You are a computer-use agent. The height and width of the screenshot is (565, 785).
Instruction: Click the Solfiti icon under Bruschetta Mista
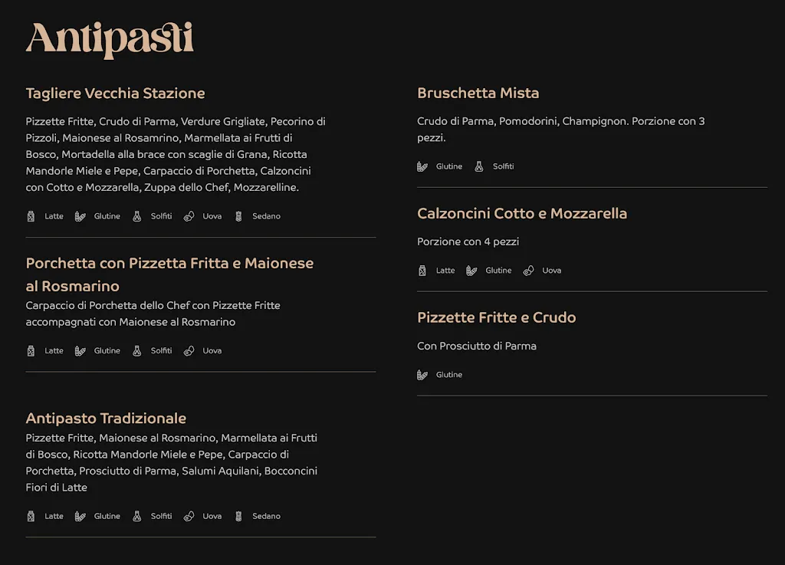click(x=479, y=166)
